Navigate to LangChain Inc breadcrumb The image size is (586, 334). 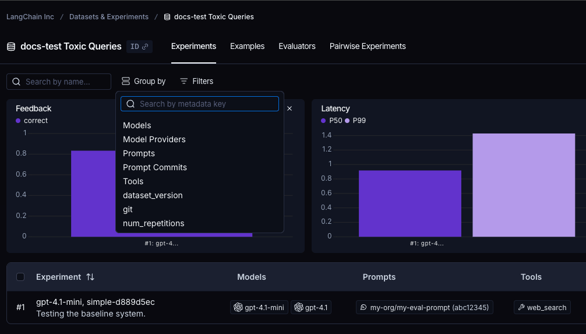[30, 17]
